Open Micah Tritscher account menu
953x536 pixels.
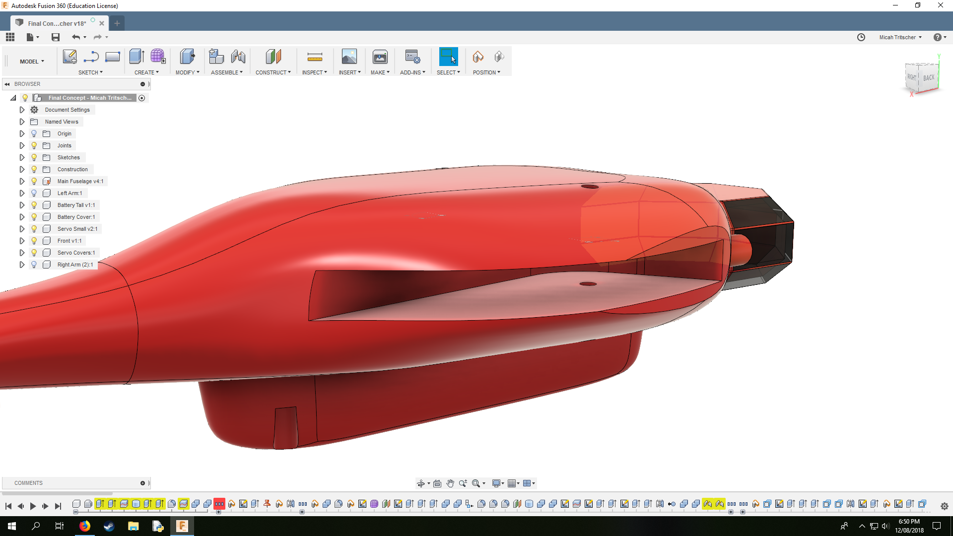pyautogui.click(x=900, y=37)
